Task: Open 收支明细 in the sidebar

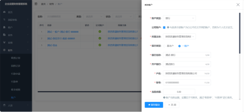Action: coord(16,90)
